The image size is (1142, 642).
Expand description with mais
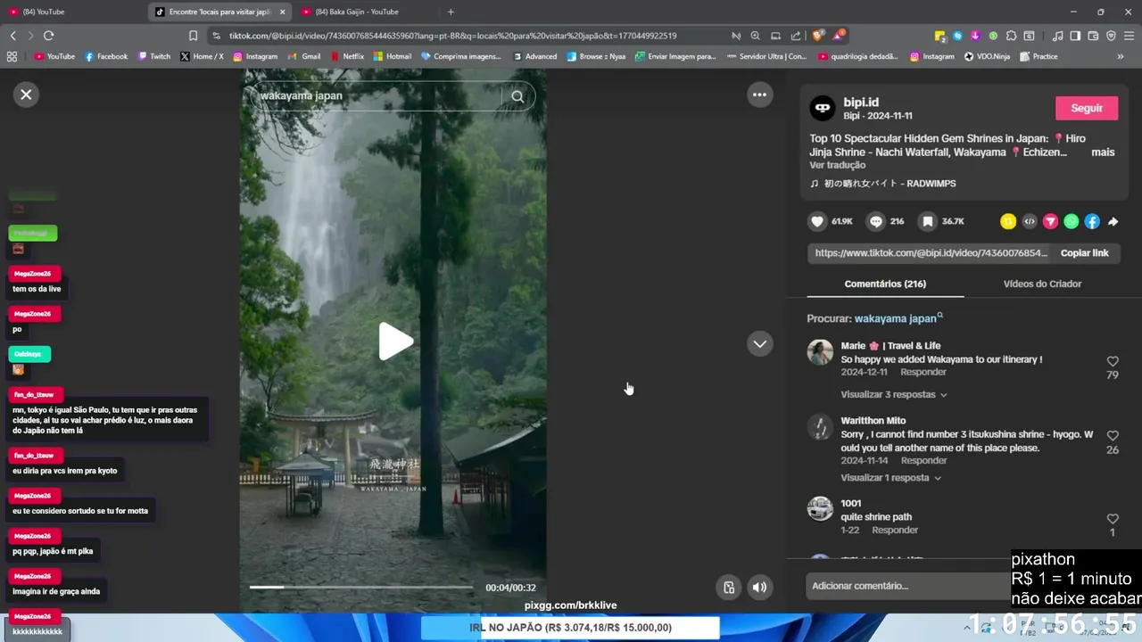1103,152
